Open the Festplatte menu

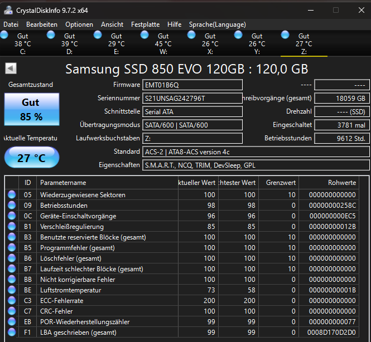pos(145,25)
